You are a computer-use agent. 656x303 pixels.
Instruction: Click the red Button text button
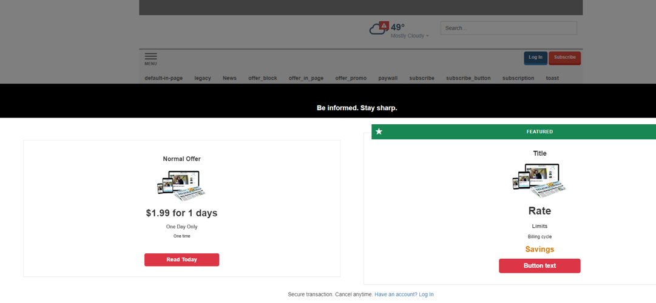pos(539,266)
